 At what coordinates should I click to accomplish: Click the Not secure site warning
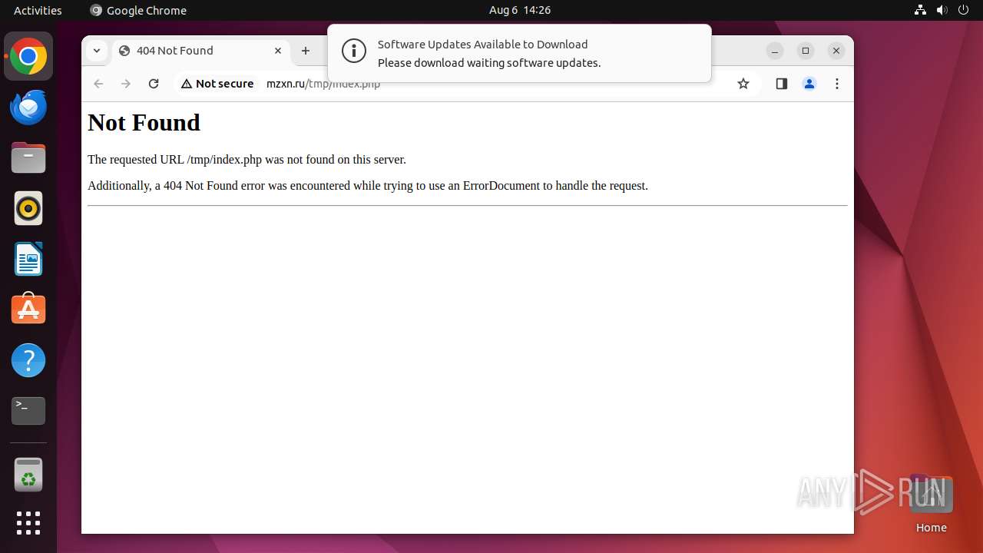pos(217,84)
